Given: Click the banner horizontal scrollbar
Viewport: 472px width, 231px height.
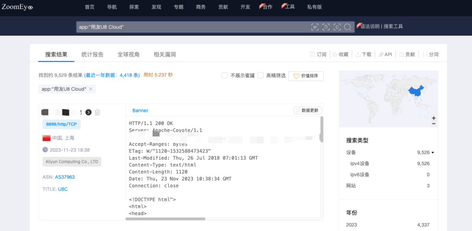Looking at the screenshot, I should tap(165, 219).
